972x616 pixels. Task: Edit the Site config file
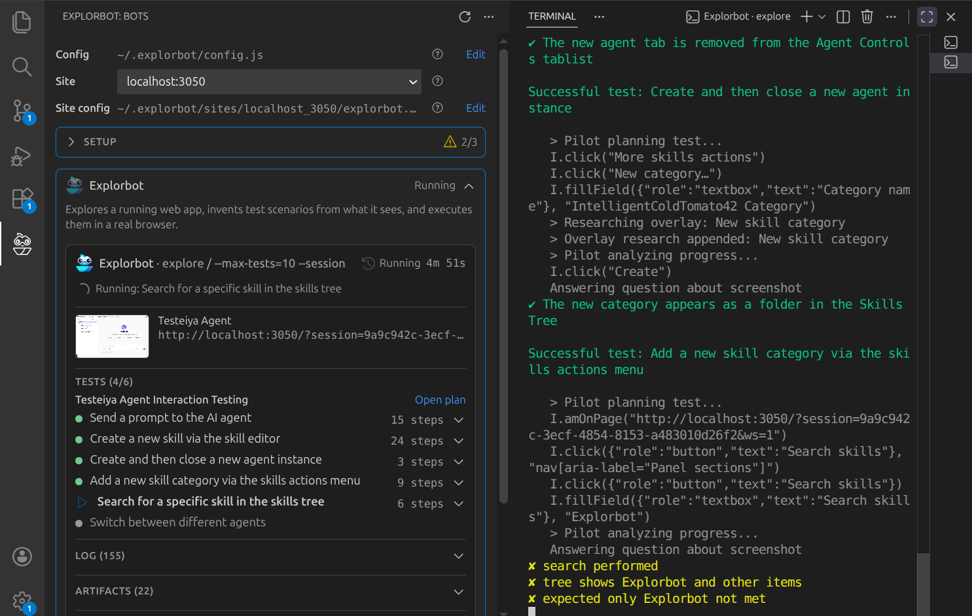click(476, 108)
